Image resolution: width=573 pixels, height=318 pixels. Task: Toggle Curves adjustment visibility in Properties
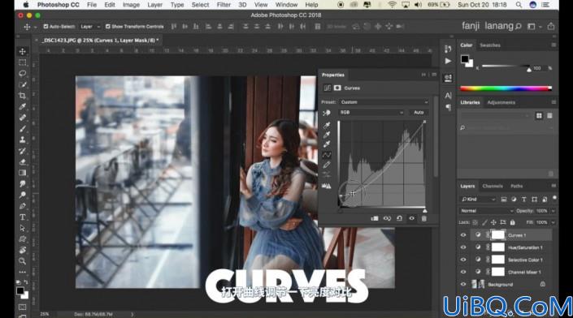[x=412, y=218]
